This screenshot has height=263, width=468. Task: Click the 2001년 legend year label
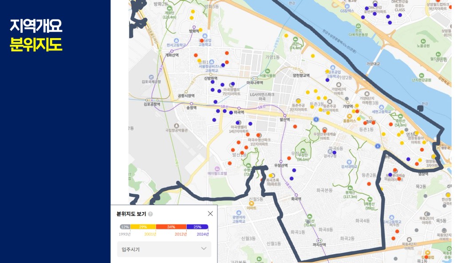click(x=150, y=234)
